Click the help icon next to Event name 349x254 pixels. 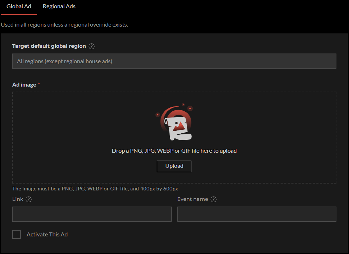pos(213,199)
